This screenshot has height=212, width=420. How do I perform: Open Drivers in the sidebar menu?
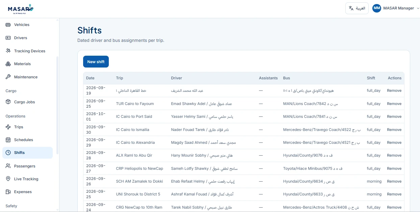(27, 38)
